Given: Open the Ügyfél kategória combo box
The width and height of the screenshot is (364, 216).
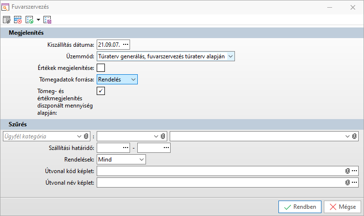Looking at the screenshot, I should tap(79, 136).
